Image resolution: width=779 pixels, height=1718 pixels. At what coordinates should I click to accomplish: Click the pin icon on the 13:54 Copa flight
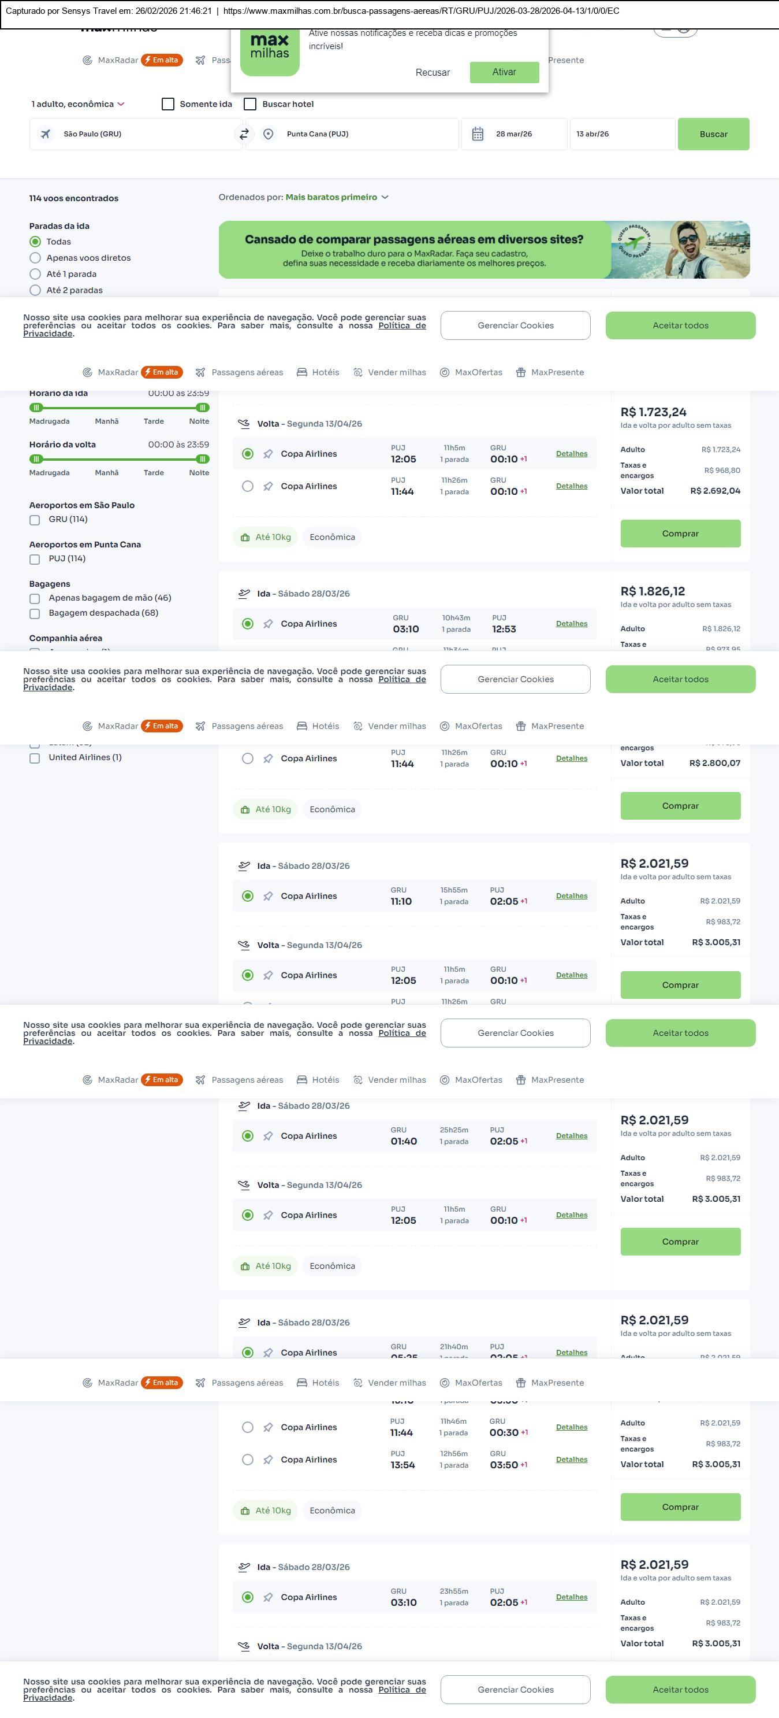pos(268,1460)
